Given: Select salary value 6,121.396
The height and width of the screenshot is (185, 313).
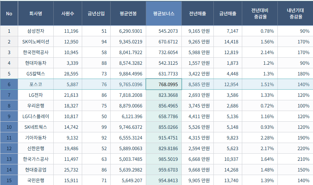Looking at the screenshot, I should point(128,116).
